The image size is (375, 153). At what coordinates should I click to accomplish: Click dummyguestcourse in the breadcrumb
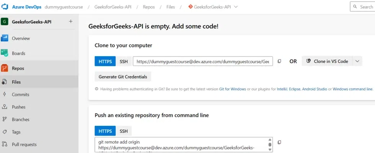pyautogui.click(x=64, y=7)
